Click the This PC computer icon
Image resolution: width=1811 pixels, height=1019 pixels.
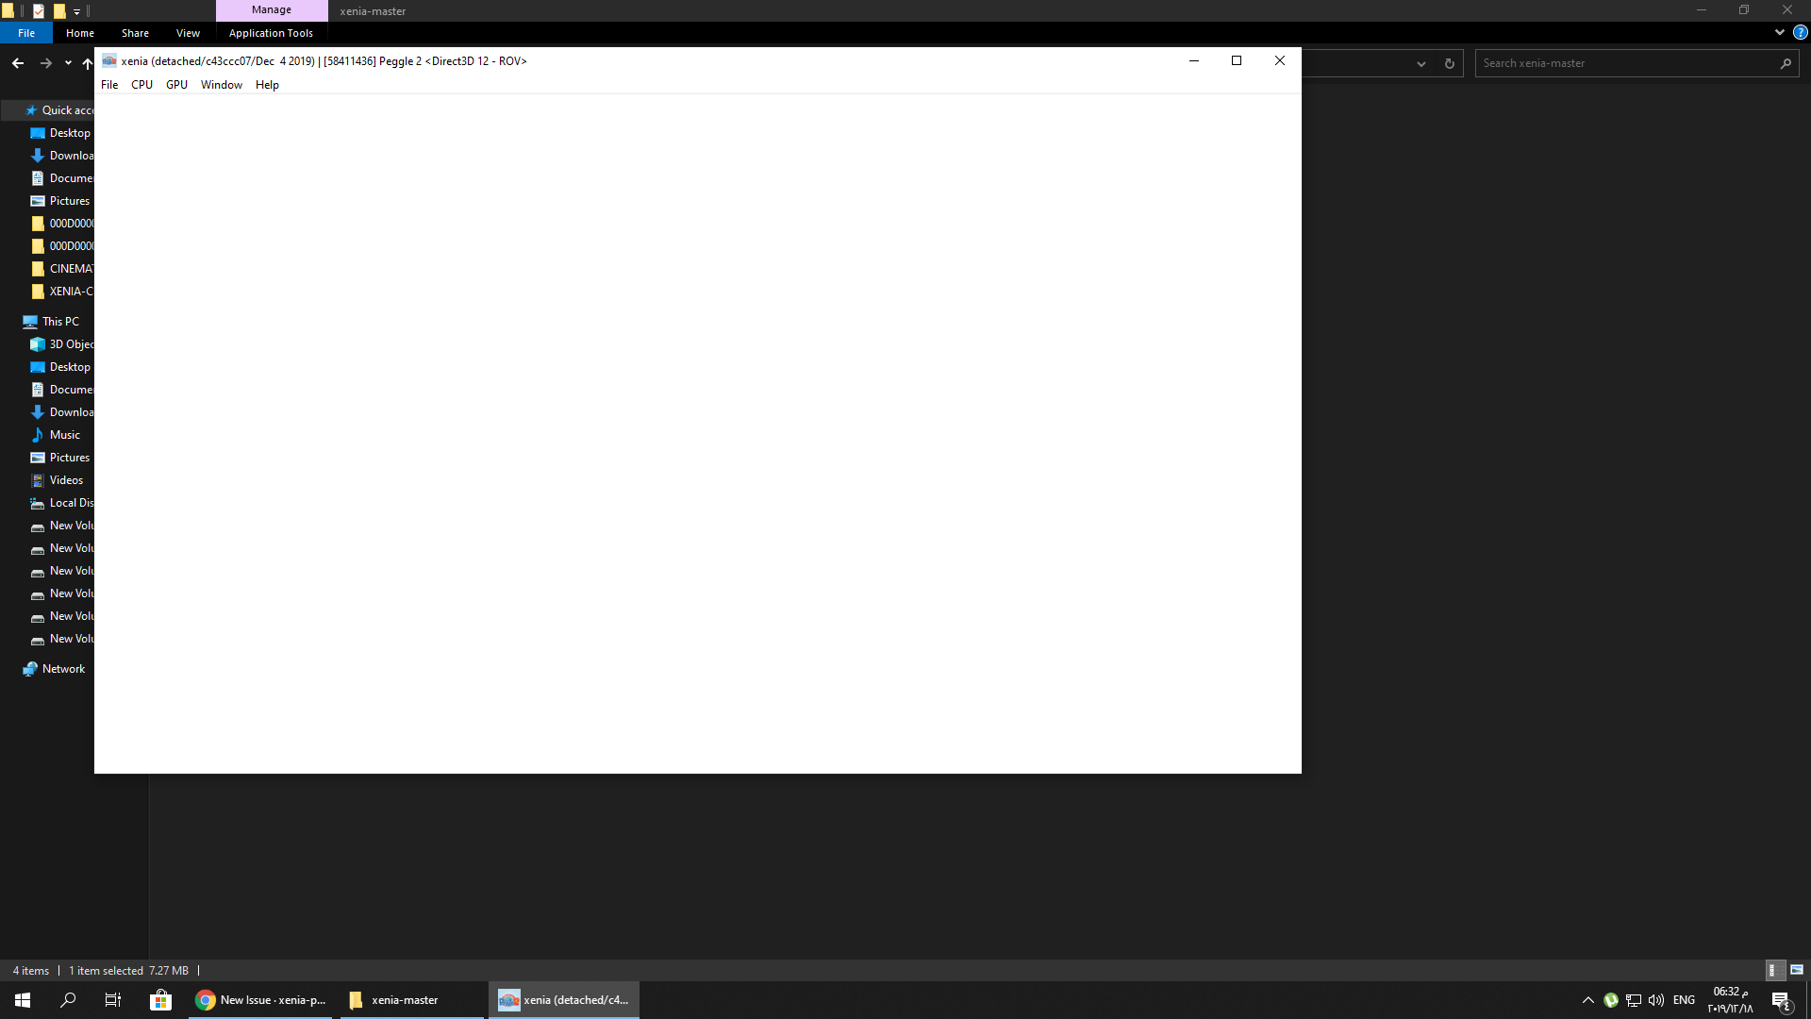point(30,322)
